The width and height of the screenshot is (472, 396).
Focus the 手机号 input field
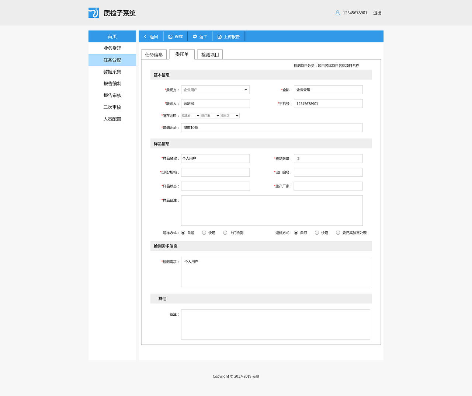328,104
